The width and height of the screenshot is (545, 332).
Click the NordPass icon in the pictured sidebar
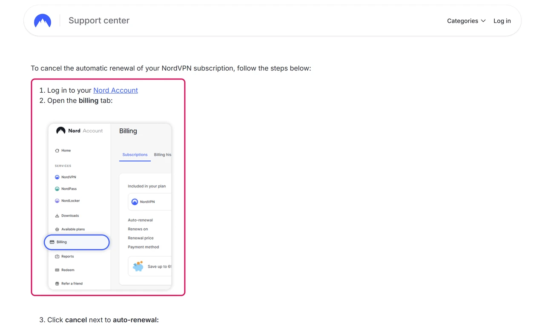[57, 189]
